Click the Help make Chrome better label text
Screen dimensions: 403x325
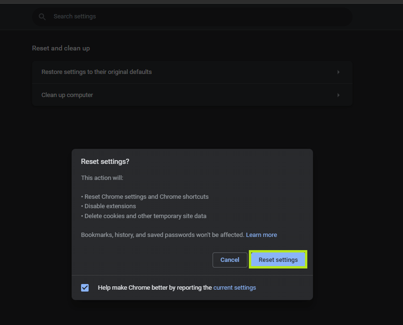[141, 287]
